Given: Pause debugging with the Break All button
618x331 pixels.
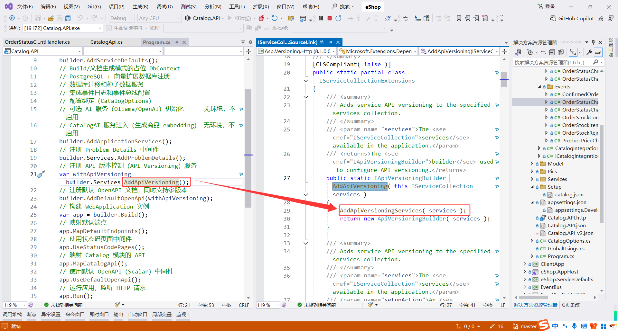Looking at the screenshot, I should [x=321, y=18].
